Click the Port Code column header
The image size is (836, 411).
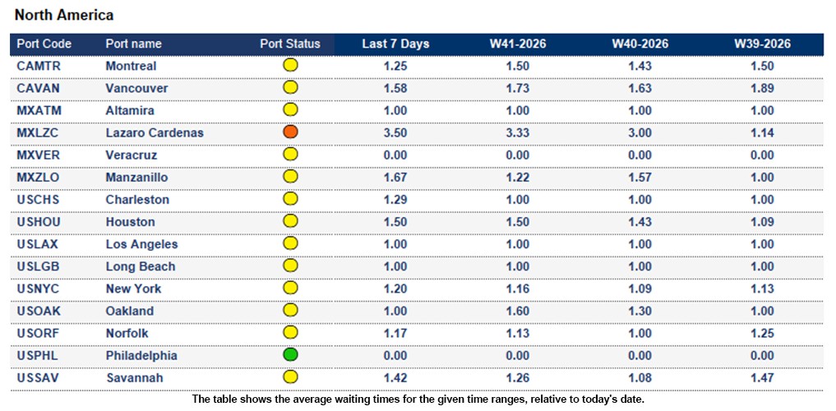(44, 44)
